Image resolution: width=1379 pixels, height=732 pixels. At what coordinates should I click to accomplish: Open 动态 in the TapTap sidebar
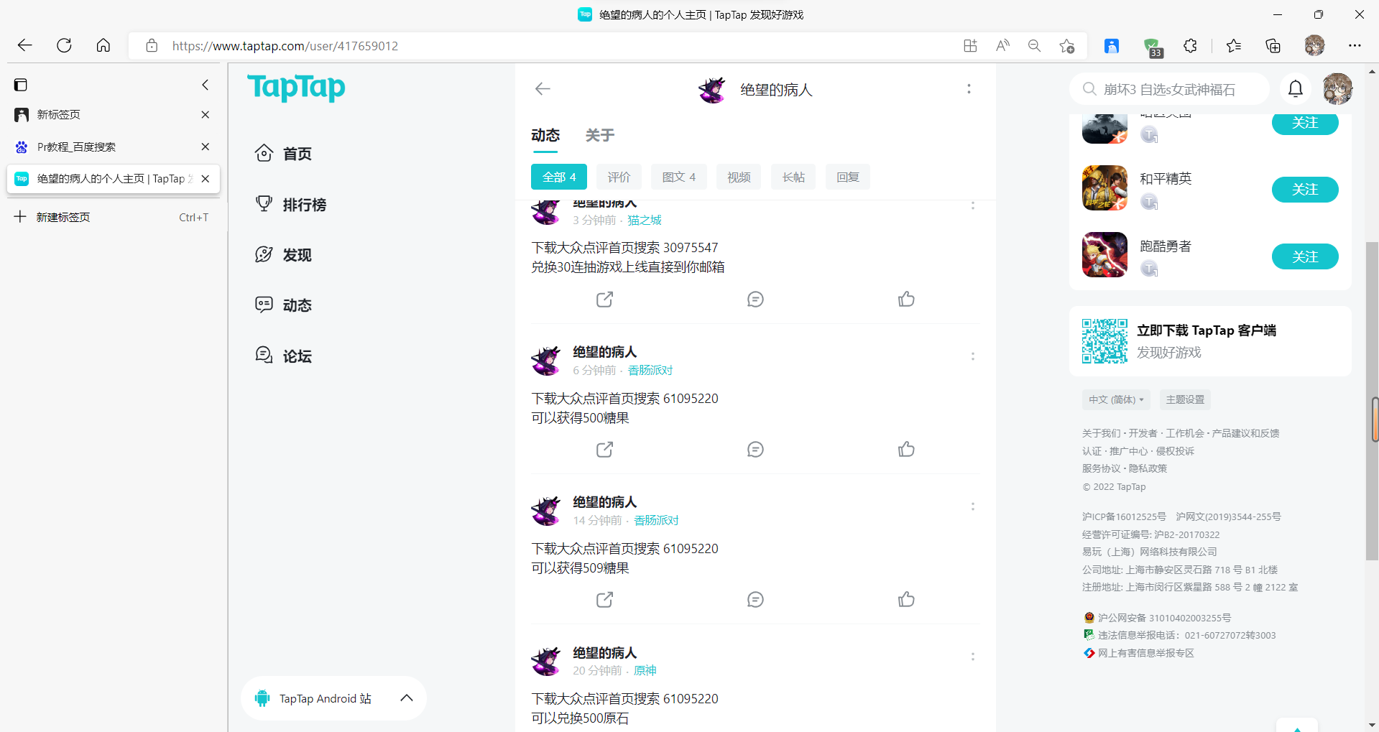pos(284,305)
